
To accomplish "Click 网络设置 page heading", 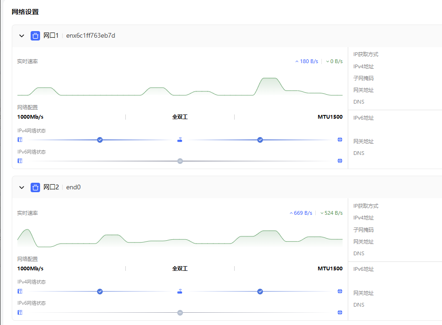I will point(25,12).
